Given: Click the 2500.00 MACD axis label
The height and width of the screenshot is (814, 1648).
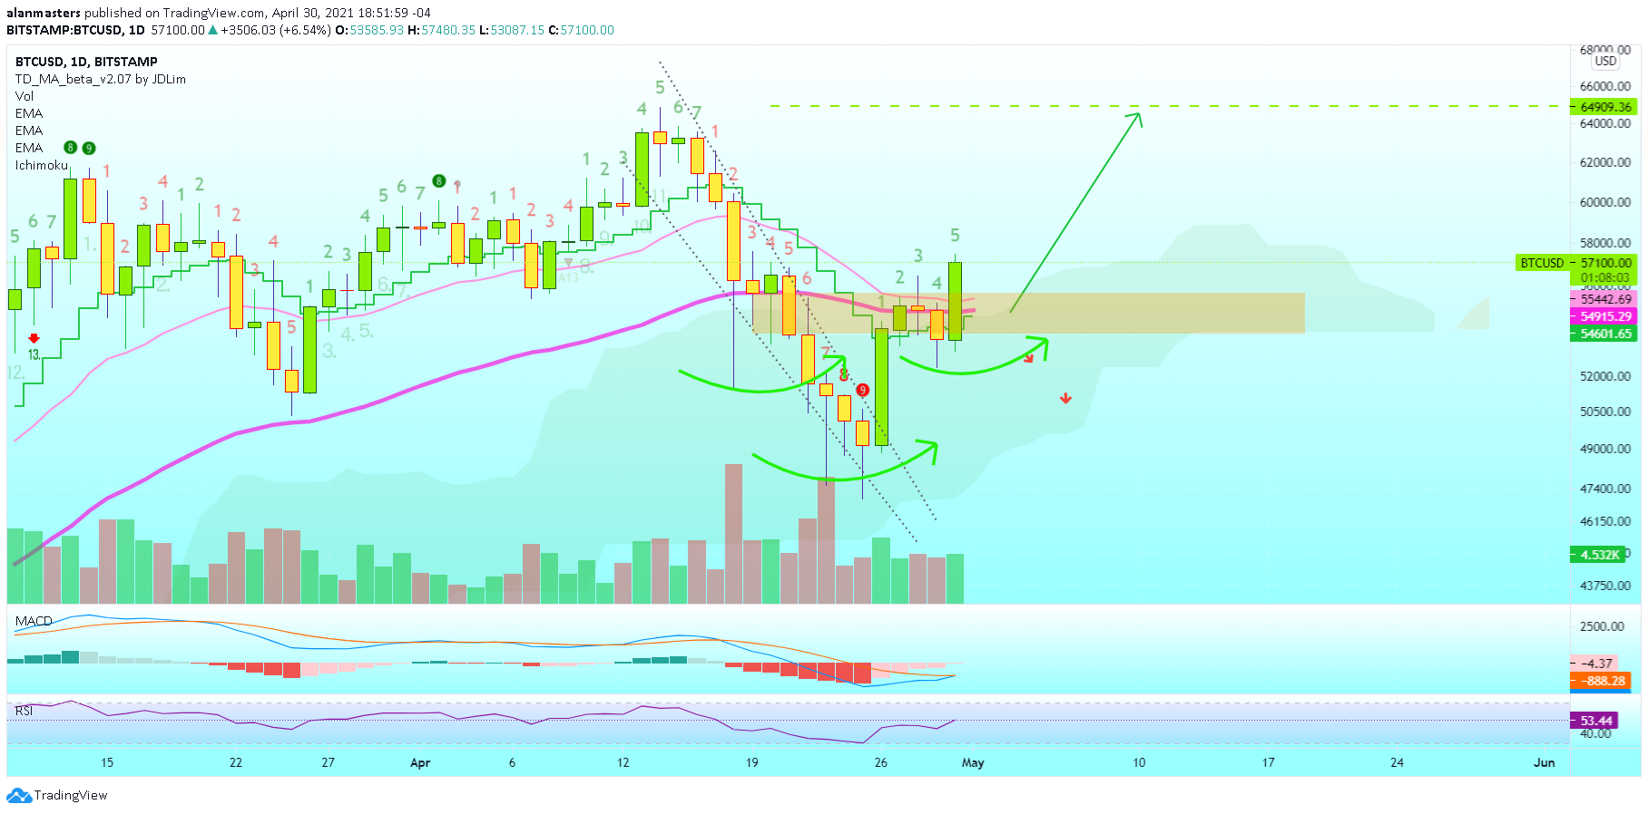Looking at the screenshot, I should click(x=1602, y=626).
